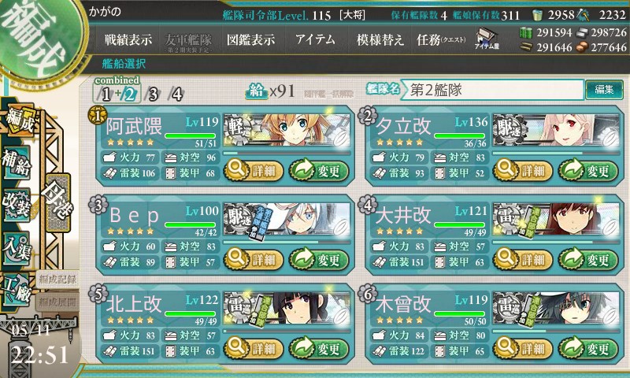Open the 工廠 factory sidebar icon

(17, 290)
